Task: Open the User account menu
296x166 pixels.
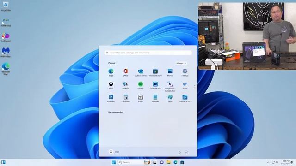Action: (x=114, y=152)
